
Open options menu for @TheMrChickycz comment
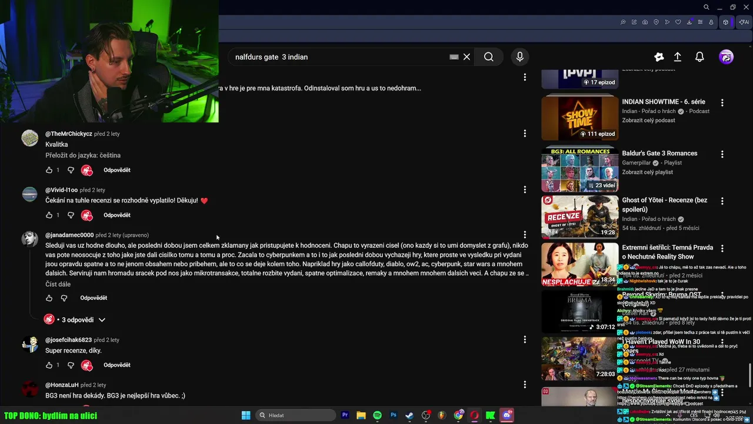[525, 134]
